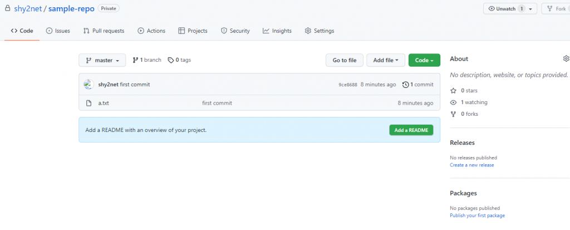Click the 1 watching link
570x230 pixels.
[474, 102]
